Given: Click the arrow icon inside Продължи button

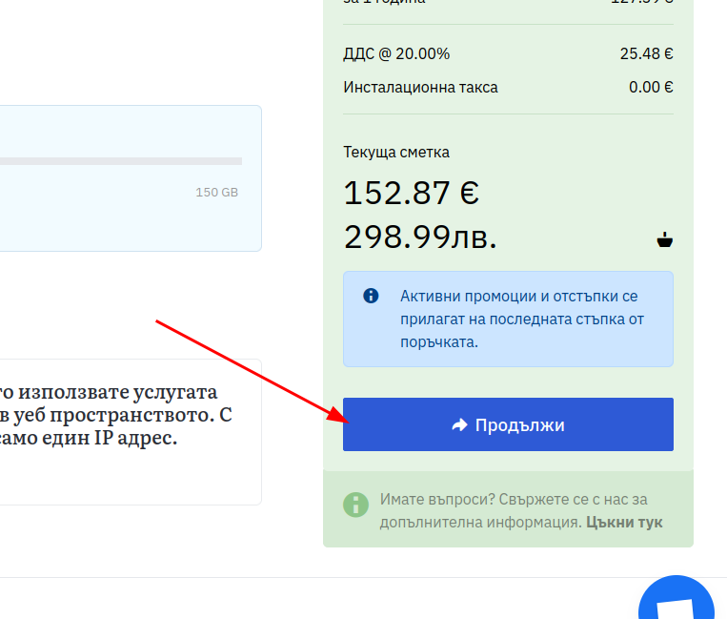Looking at the screenshot, I should click(459, 425).
